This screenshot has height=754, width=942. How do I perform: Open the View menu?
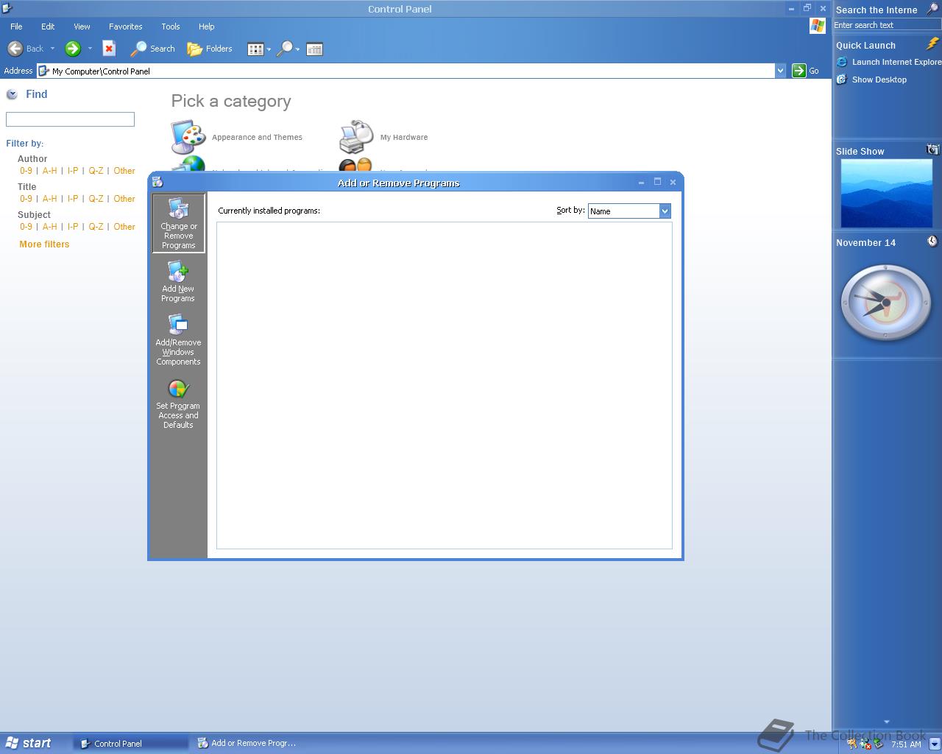coord(82,27)
